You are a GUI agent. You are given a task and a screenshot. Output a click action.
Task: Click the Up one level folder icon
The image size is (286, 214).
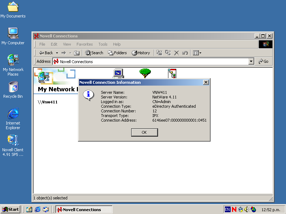click(77, 53)
